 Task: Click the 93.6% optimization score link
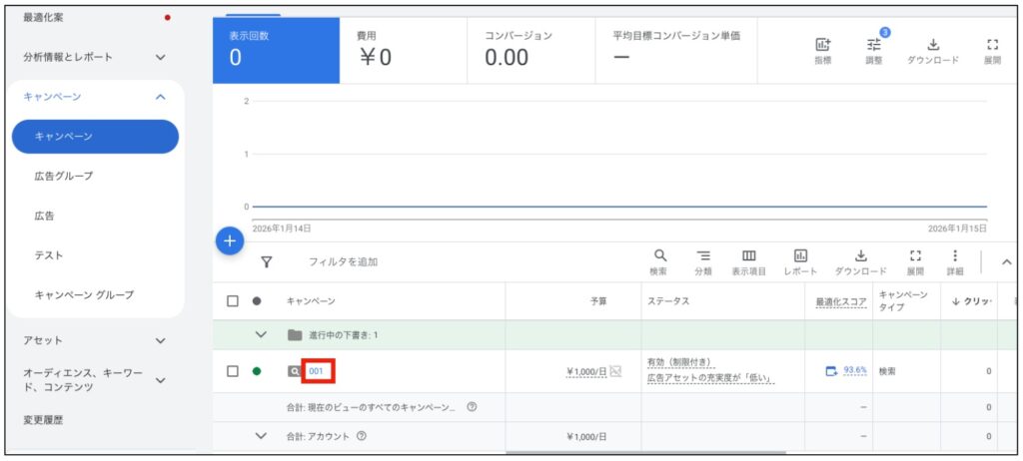click(854, 371)
